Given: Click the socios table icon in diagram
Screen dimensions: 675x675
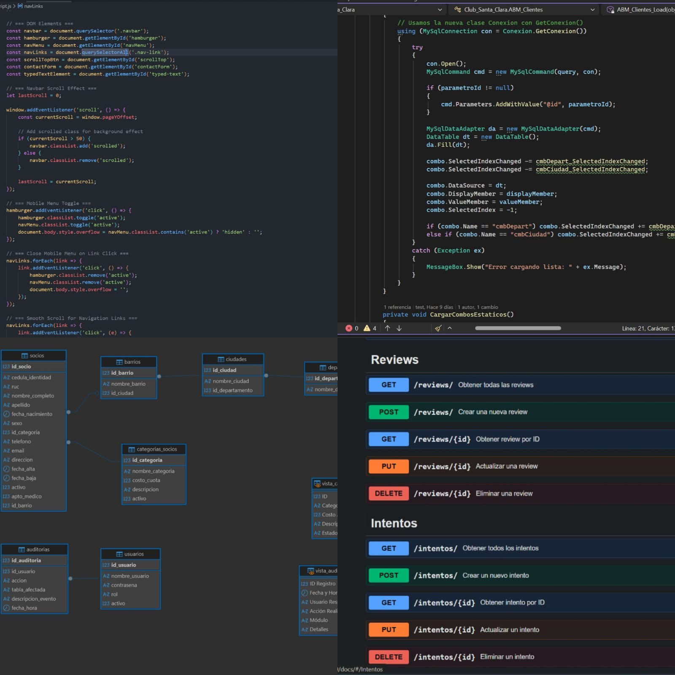Looking at the screenshot, I should [24, 356].
